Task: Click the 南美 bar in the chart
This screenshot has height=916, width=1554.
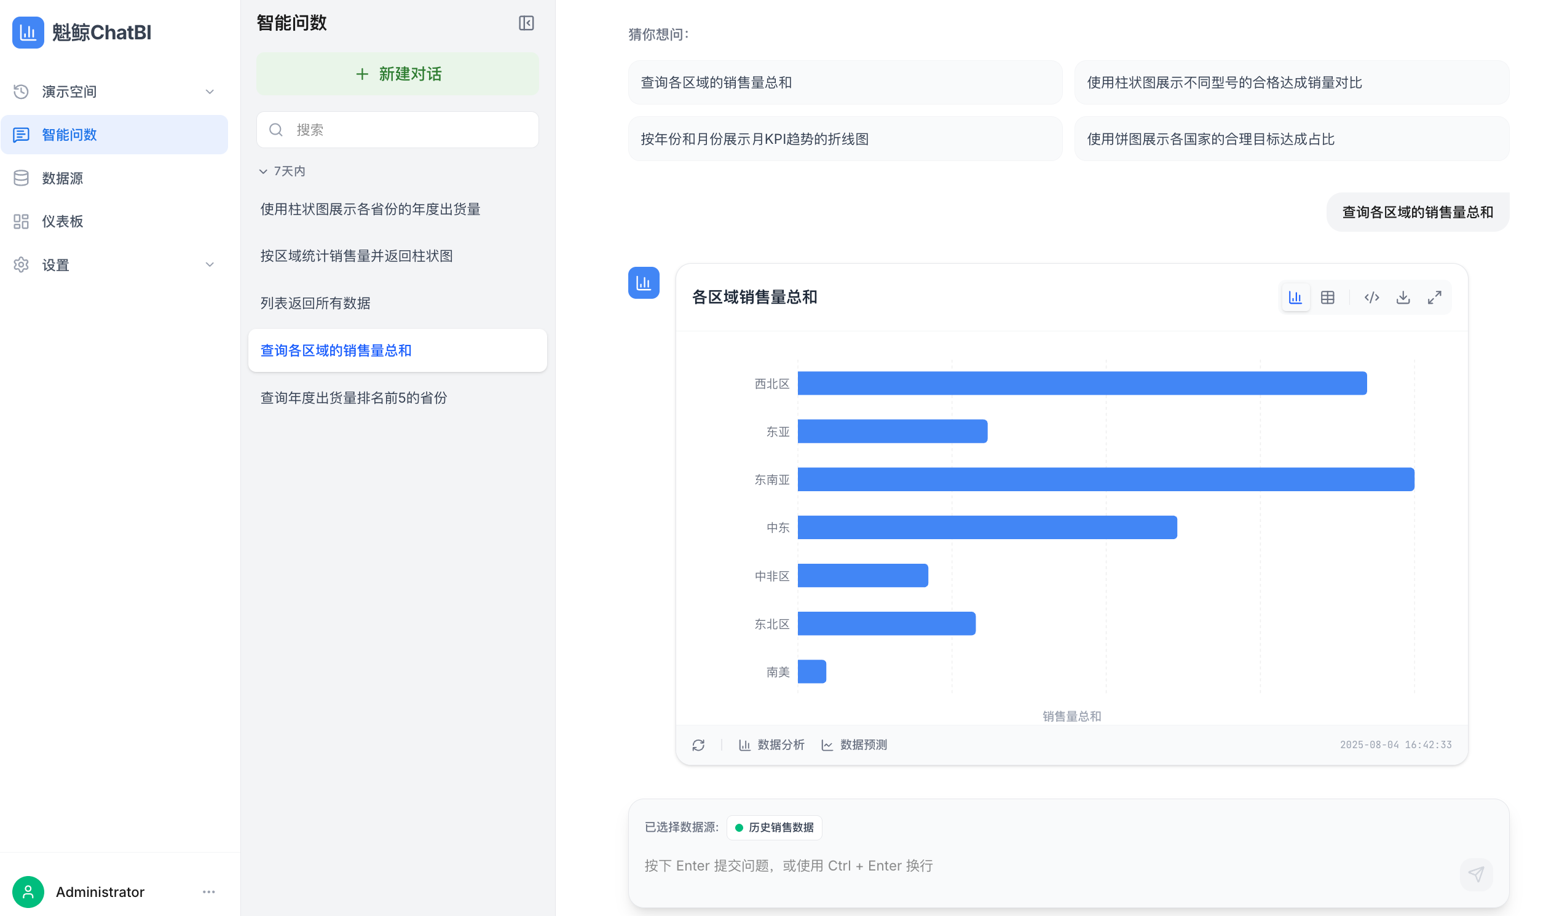Action: (811, 671)
